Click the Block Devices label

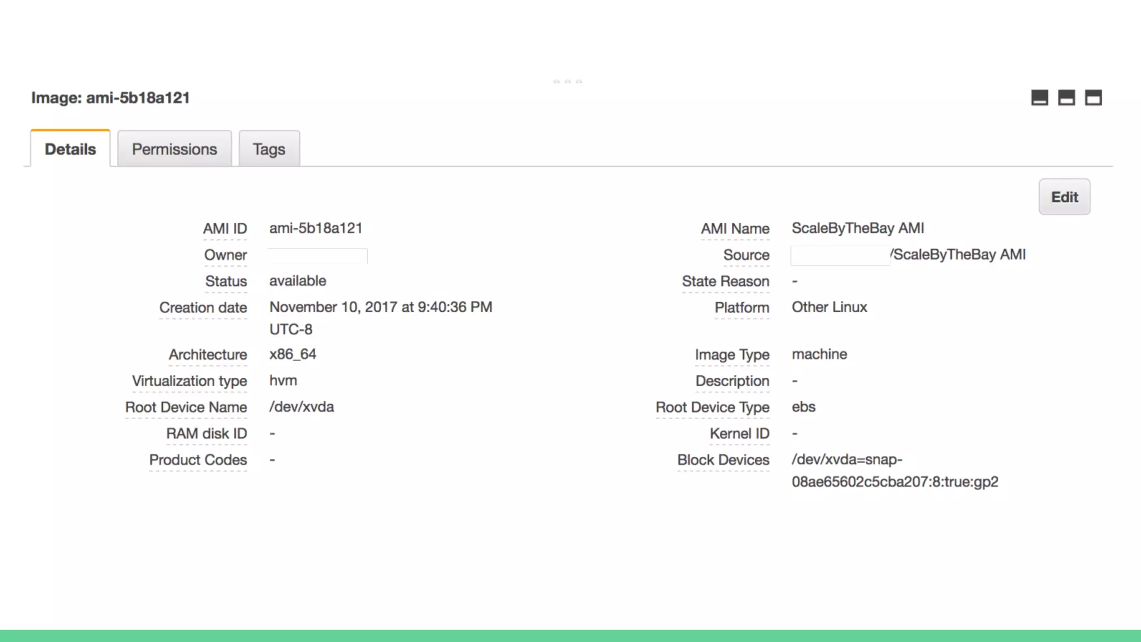pyautogui.click(x=723, y=460)
